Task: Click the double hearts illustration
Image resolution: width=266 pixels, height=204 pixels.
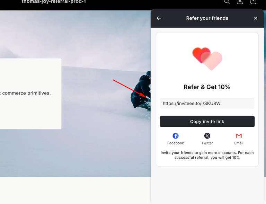Action: 207,59
